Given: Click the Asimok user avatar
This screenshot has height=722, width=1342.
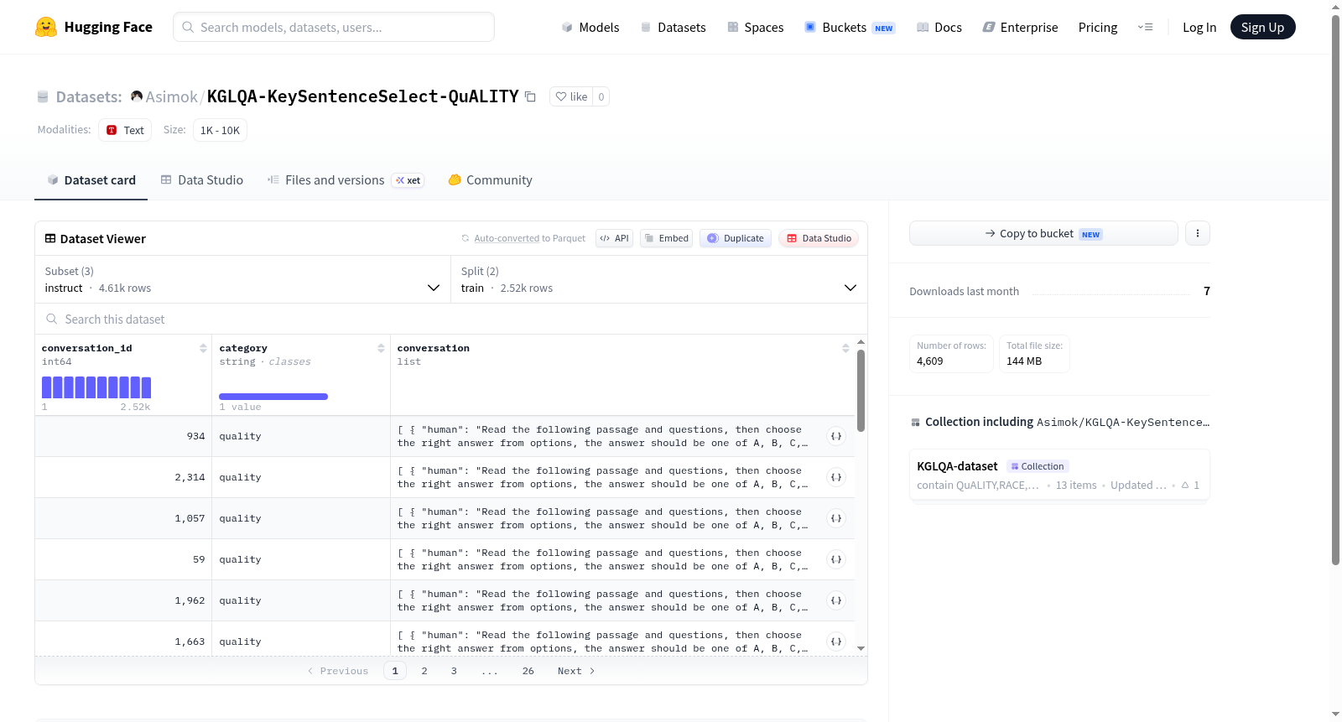Looking at the screenshot, I should coord(137,96).
